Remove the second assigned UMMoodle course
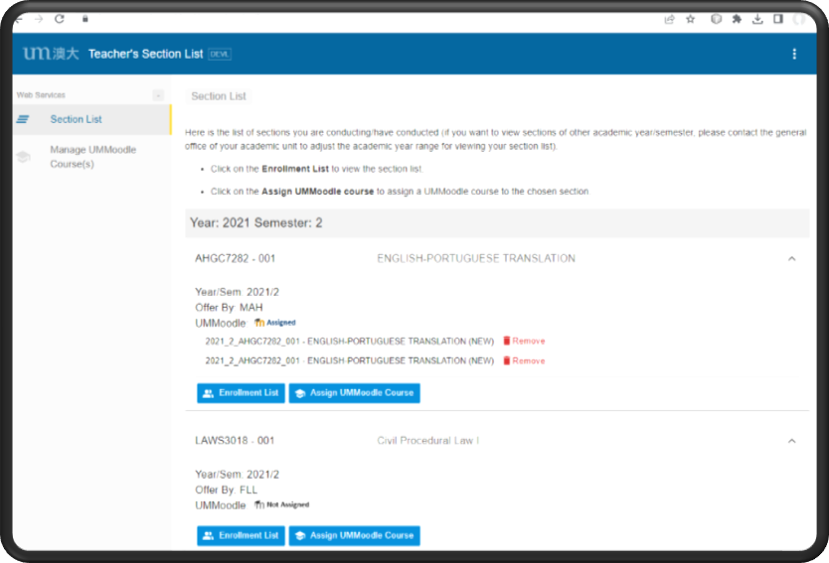Screen dimensions: 829x563 pos(524,361)
